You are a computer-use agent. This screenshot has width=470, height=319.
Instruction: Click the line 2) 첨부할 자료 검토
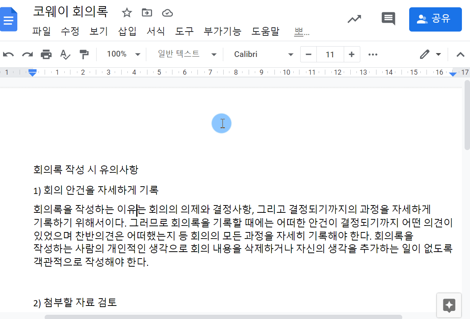click(x=75, y=302)
